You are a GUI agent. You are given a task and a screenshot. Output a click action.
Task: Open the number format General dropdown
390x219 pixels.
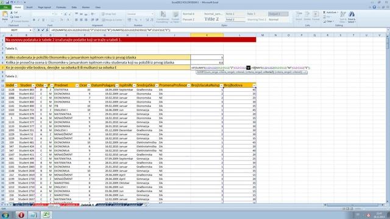[x=152, y=14]
